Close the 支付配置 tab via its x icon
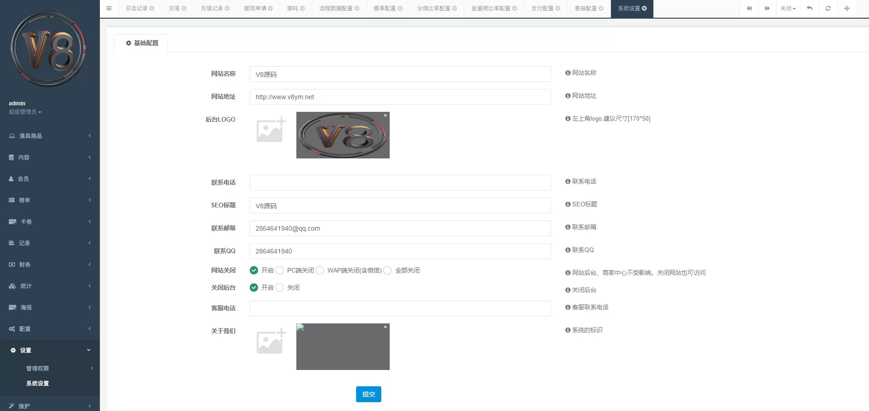 [x=558, y=8]
